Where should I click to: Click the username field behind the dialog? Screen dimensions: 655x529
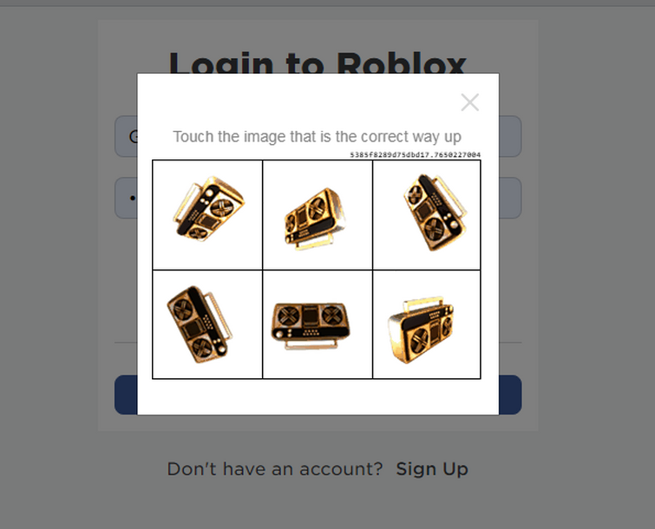click(126, 136)
